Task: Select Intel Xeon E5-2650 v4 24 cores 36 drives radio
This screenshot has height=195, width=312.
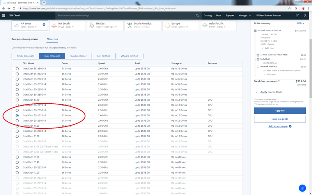Action: pyautogui.click(x=17, y=95)
